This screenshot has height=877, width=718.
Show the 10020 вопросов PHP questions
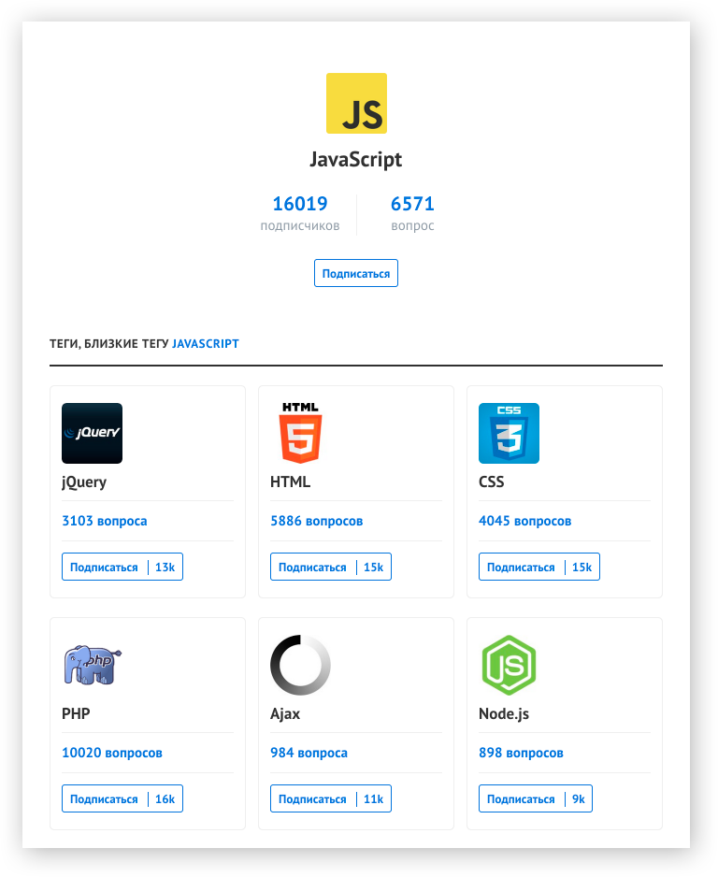(112, 753)
